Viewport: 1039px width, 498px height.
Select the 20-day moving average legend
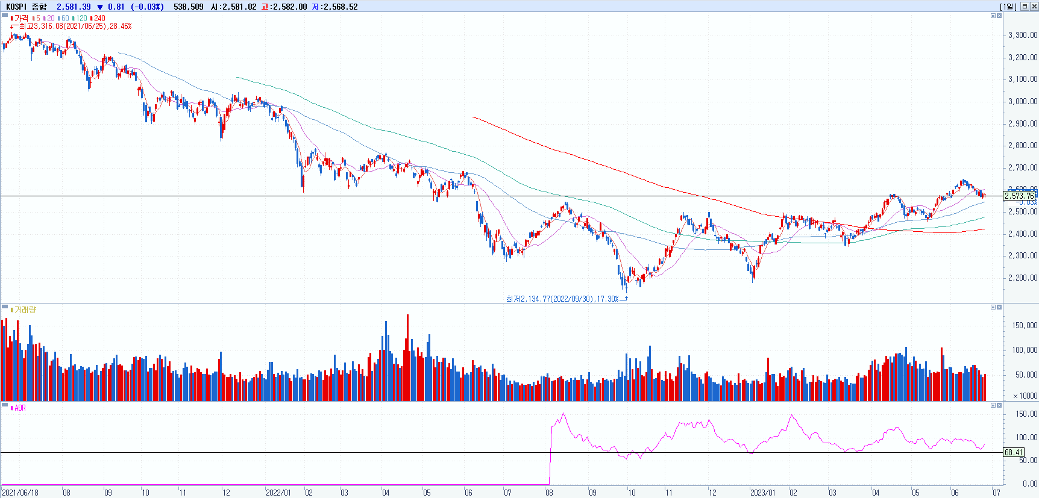(49, 18)
